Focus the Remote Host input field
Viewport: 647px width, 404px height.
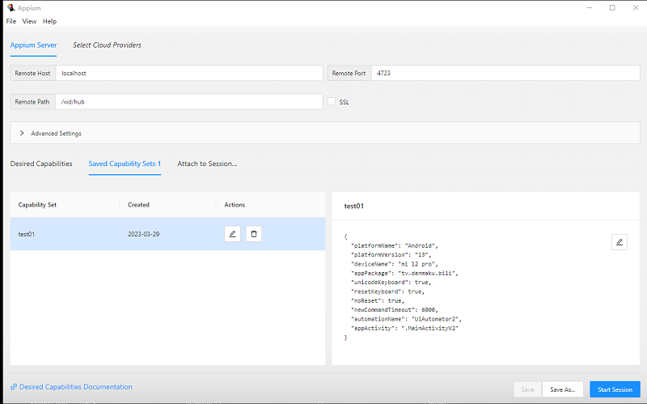(x=189, y=73)
